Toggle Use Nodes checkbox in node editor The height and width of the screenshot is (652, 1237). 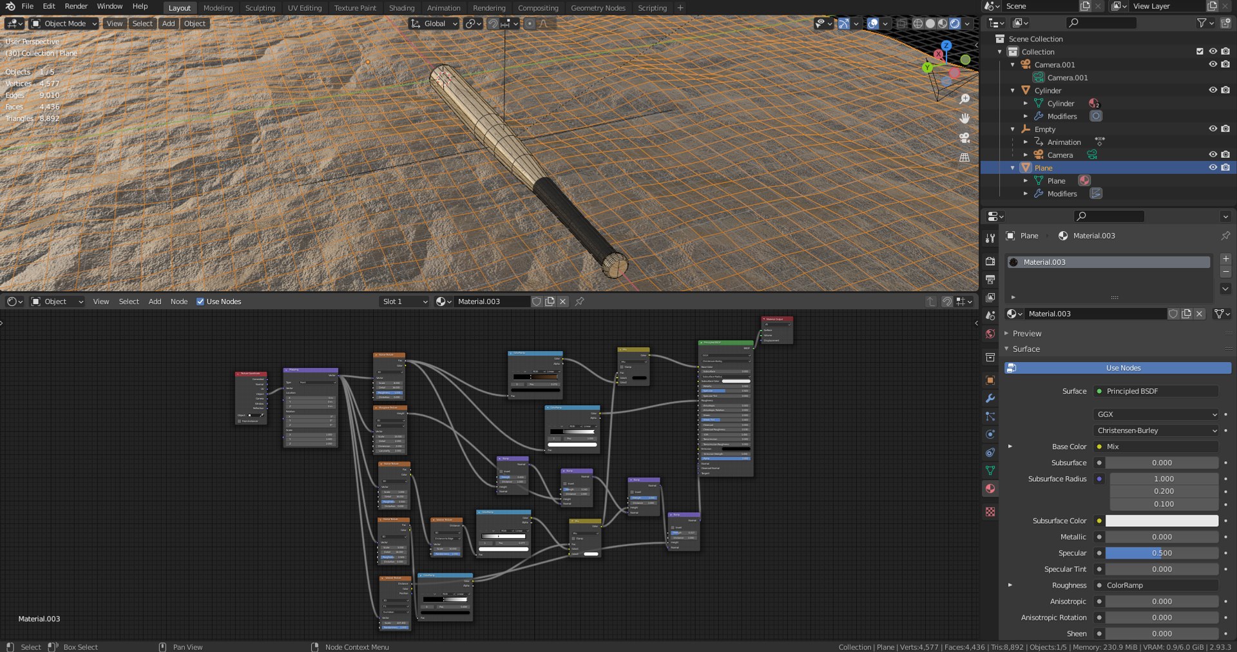tap(200, 302)
